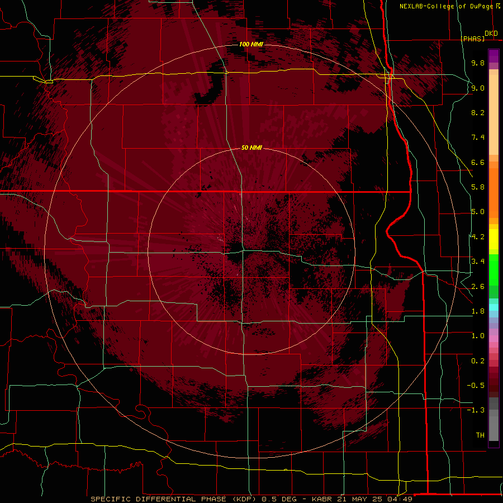Viewport: 503px width, 503px height.
Task: Click the 2.6 scale value
Action: click(478, 287)
